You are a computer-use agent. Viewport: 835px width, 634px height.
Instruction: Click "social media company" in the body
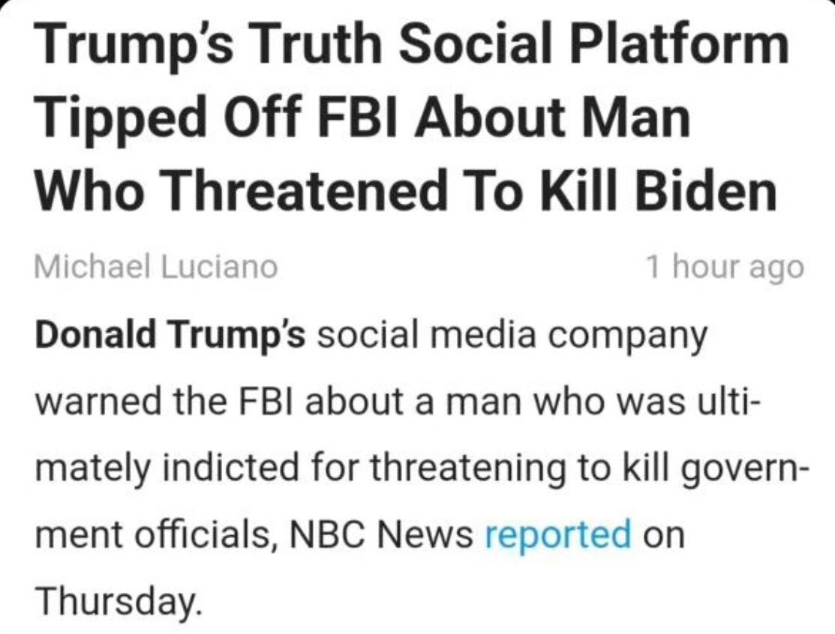coord(512,336)
